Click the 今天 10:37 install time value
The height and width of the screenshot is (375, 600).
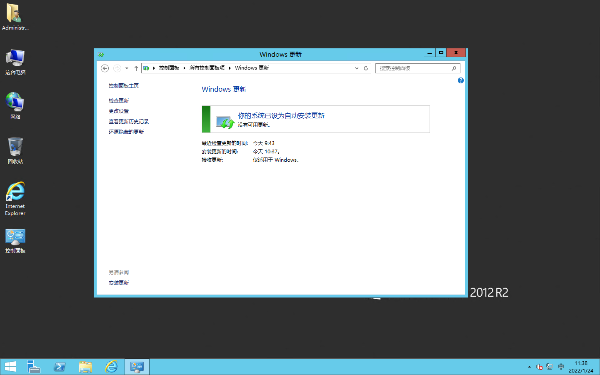266,152
